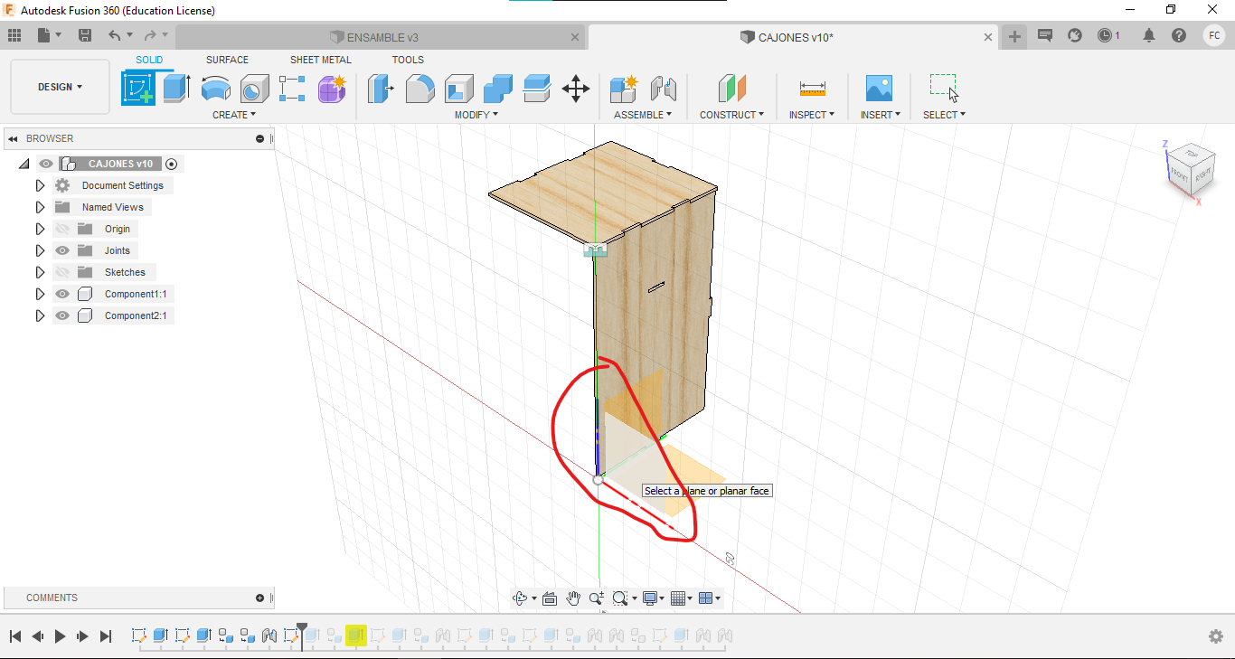The height and width of the screenshot is (659, 1235).
Task: Start Create Sketch tool
Action: coord(138,89)
